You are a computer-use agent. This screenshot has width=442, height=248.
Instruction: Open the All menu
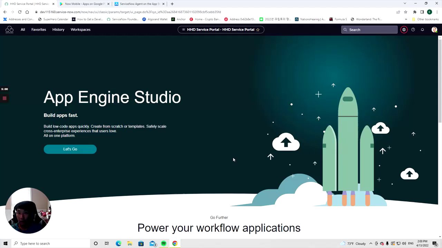pyautogui.click(x=23, y=30)
